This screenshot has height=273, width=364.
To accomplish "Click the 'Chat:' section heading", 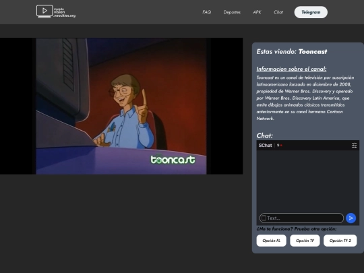I will click(265, 135).
